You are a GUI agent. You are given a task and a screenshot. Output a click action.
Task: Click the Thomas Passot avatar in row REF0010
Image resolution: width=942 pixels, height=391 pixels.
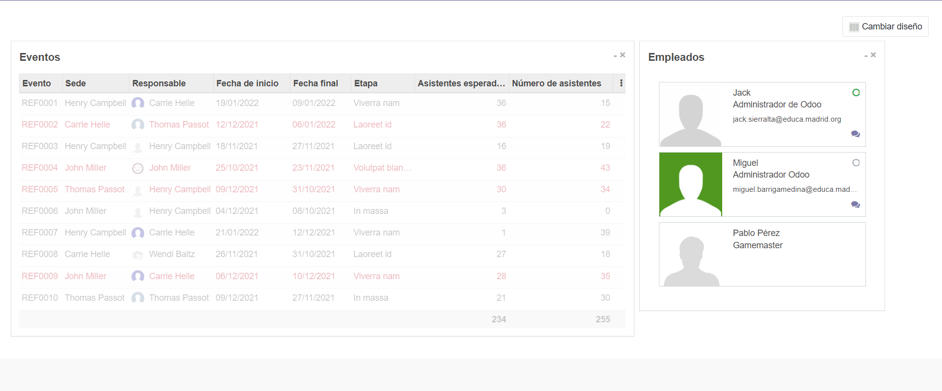point(138,298)
